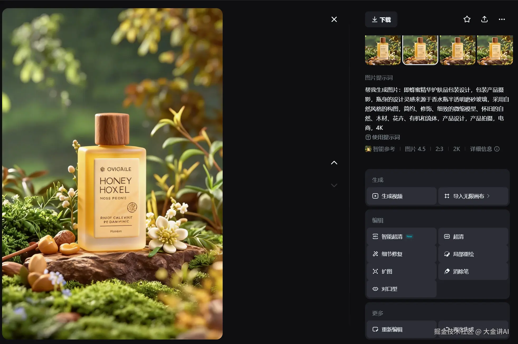
Task: Click the star favorite icon
Action: click(x=467, y=19)
